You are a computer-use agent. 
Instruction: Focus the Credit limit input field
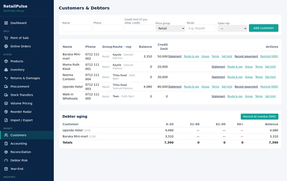coord(139,28)
